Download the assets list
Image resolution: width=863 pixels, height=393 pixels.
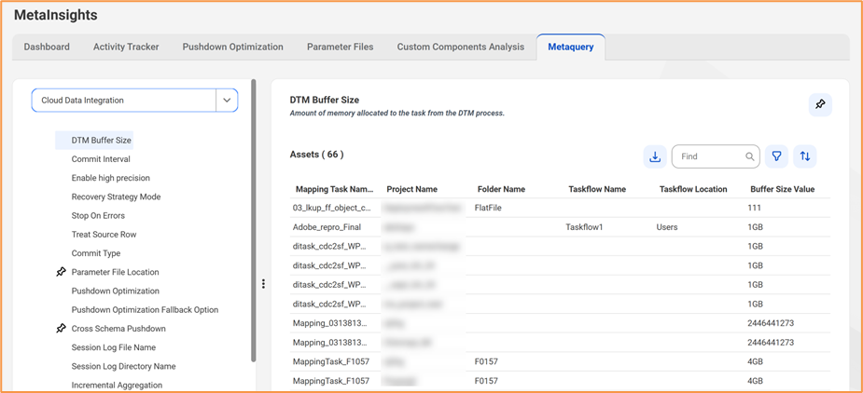(x=655, y=156)
